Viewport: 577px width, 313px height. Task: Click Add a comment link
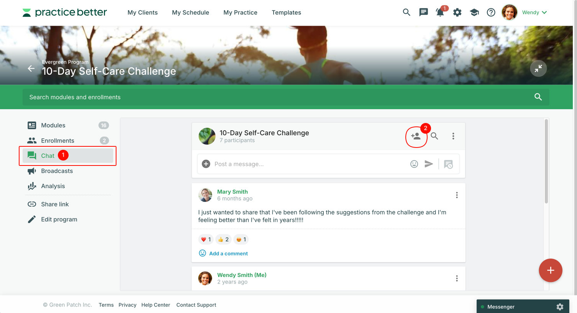[x=228, y=254]
